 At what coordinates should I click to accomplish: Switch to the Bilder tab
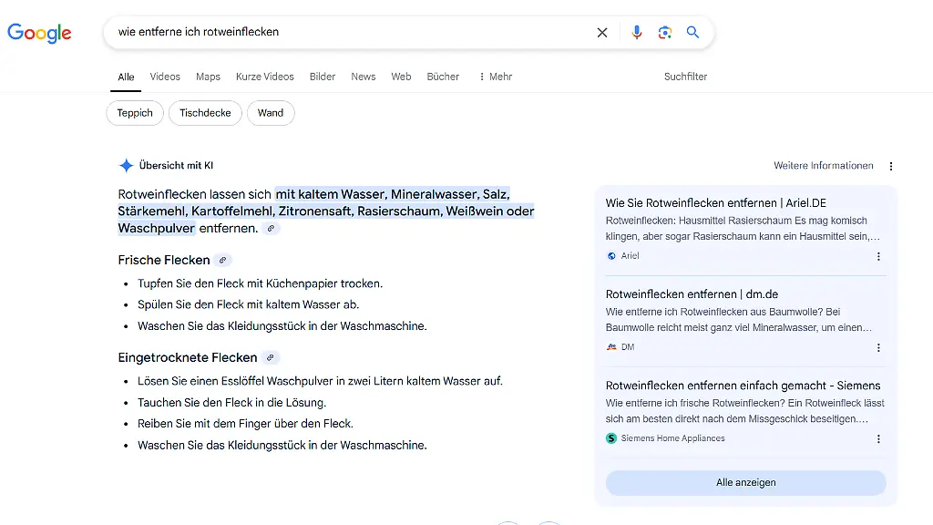(323, 77)
